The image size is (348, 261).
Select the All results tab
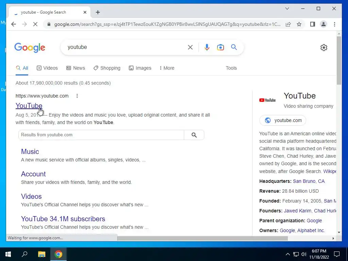tap(22, 68)
